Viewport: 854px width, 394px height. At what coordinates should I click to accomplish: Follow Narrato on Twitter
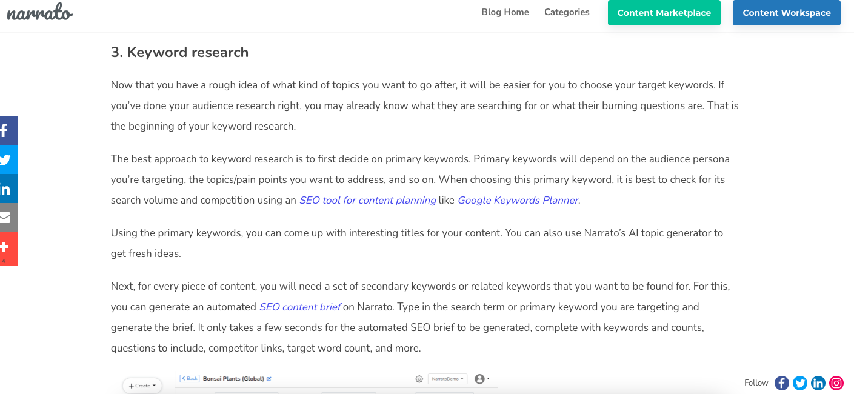click(x=800, y=383)
